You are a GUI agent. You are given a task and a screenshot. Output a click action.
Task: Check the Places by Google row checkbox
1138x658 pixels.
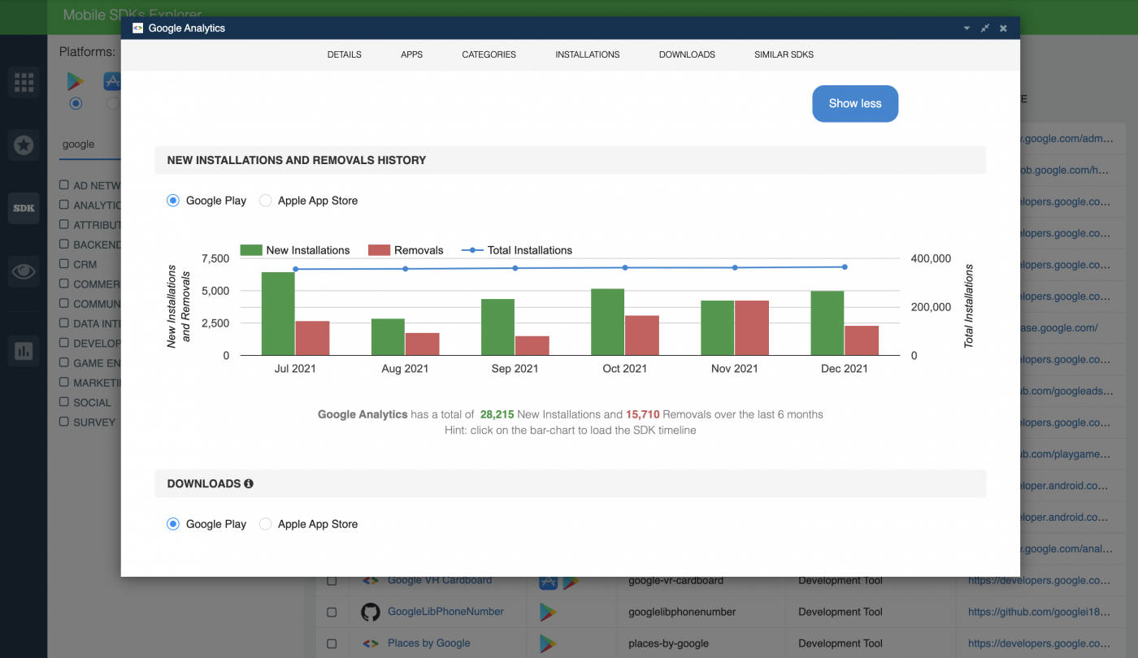pos(332,644)
